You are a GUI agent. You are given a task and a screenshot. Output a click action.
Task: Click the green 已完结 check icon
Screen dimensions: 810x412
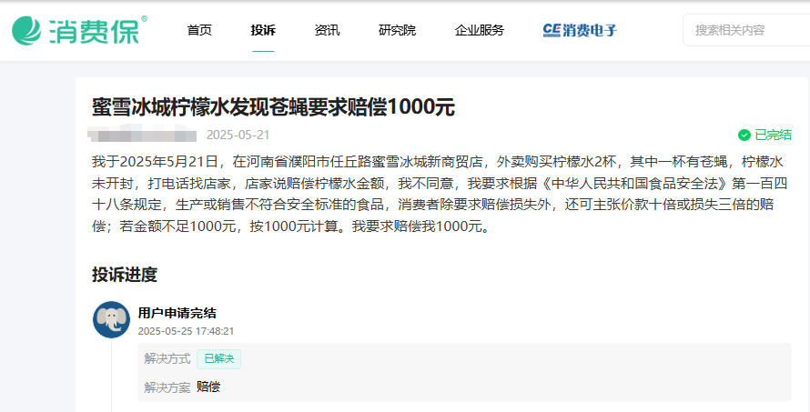point(744,136)
